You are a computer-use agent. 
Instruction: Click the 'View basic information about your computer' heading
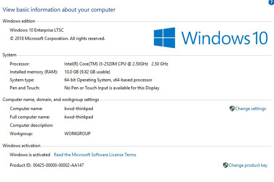click(59, 9)
